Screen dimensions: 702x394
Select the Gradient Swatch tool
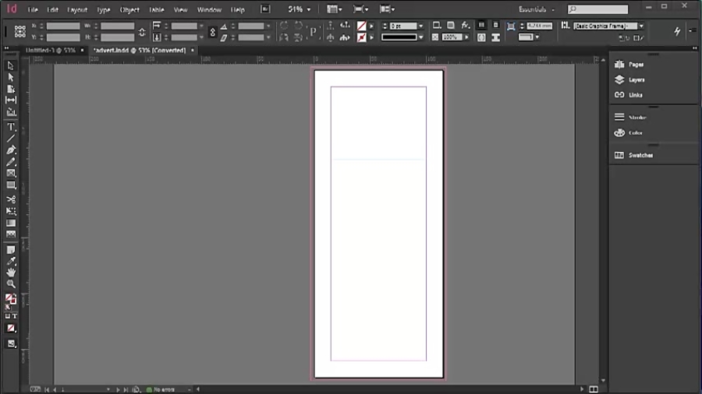pyautogui.click(x=11, y=223)
